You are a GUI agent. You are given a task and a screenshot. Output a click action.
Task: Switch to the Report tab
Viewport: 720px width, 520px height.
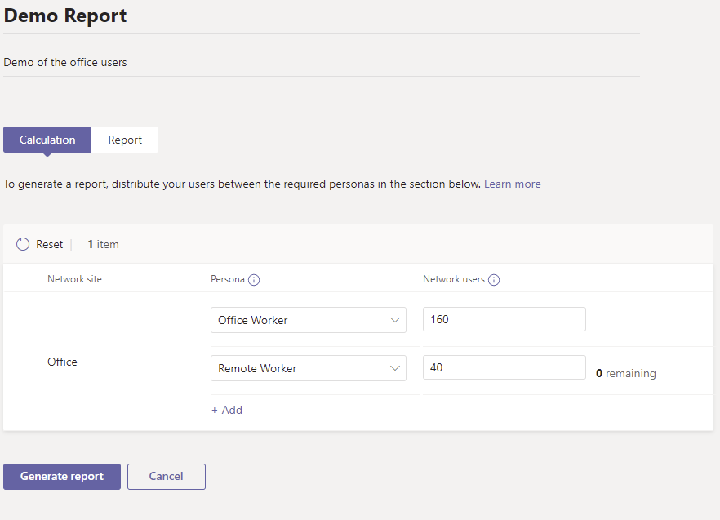(125, 140)
